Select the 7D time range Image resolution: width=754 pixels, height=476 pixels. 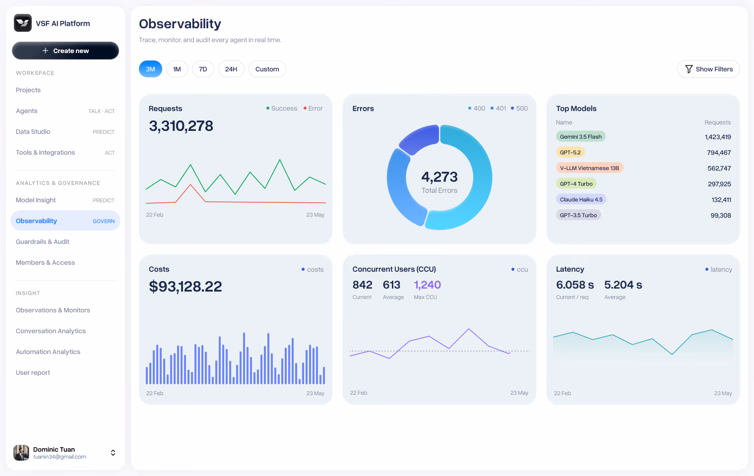point(203,69)
